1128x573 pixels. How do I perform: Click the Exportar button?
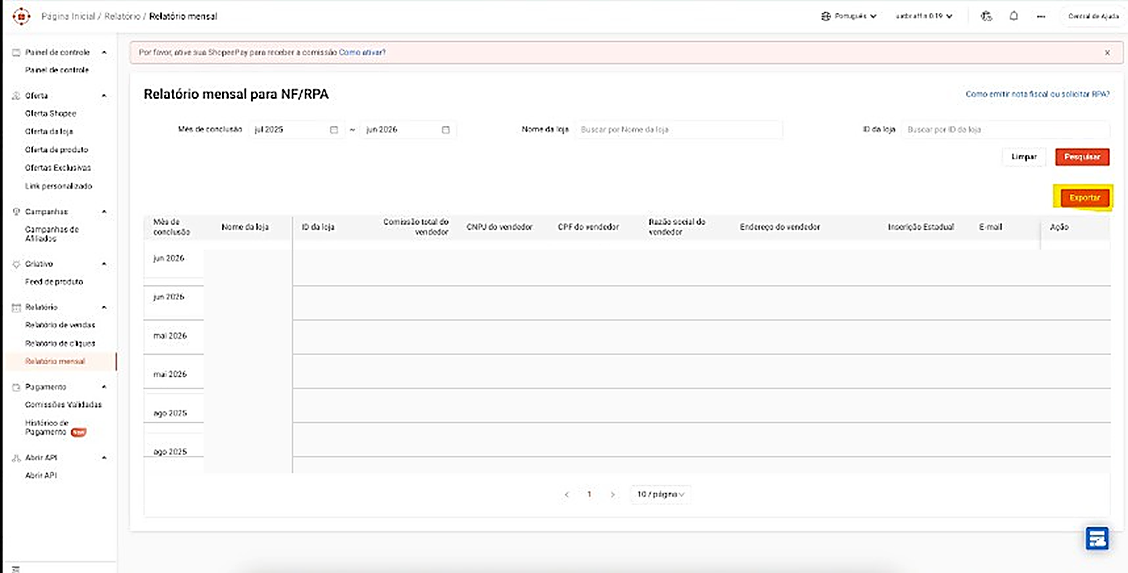[1084, 198]
